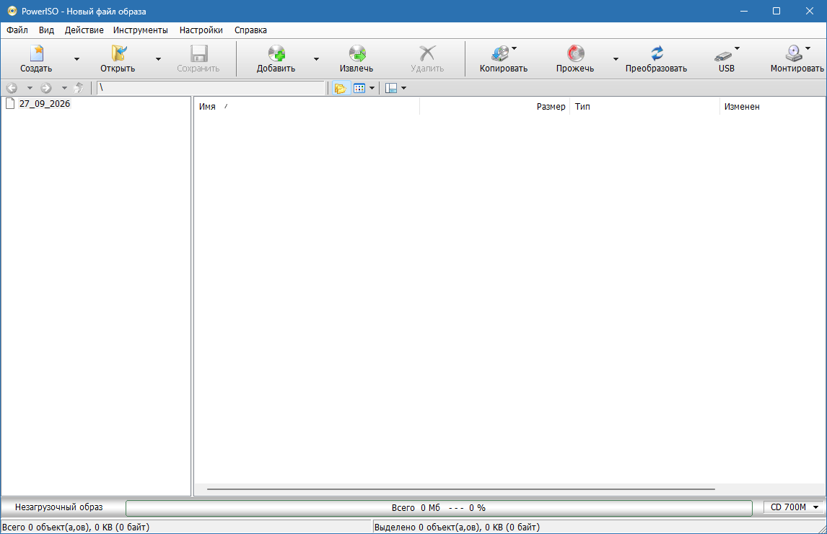Click the greyed Удалить cross icon

[x=427, y=53]
